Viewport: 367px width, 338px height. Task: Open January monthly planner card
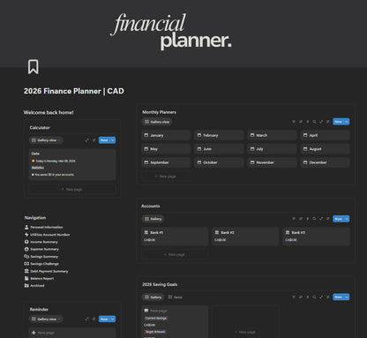click(x=166, y=135)
